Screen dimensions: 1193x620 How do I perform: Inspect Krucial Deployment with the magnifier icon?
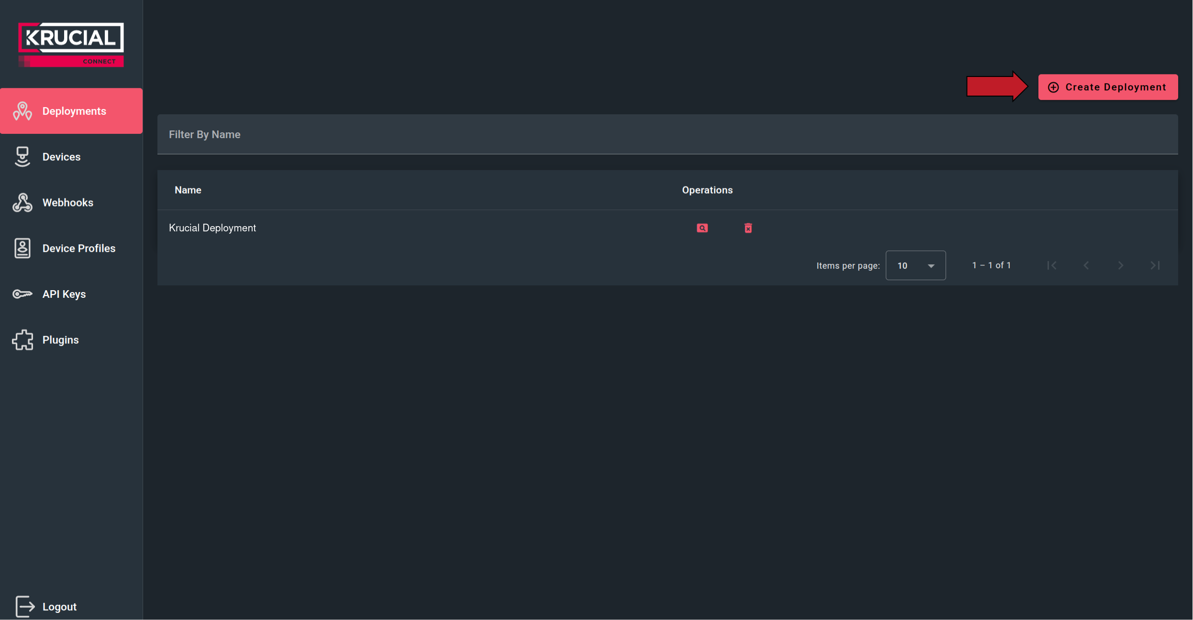[x=702, y=228]
